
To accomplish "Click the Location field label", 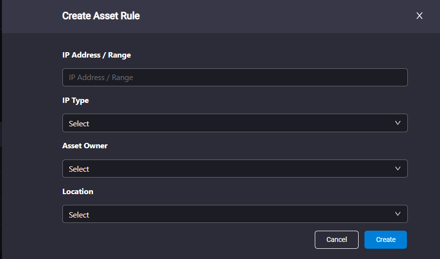I will pos(78,192).
